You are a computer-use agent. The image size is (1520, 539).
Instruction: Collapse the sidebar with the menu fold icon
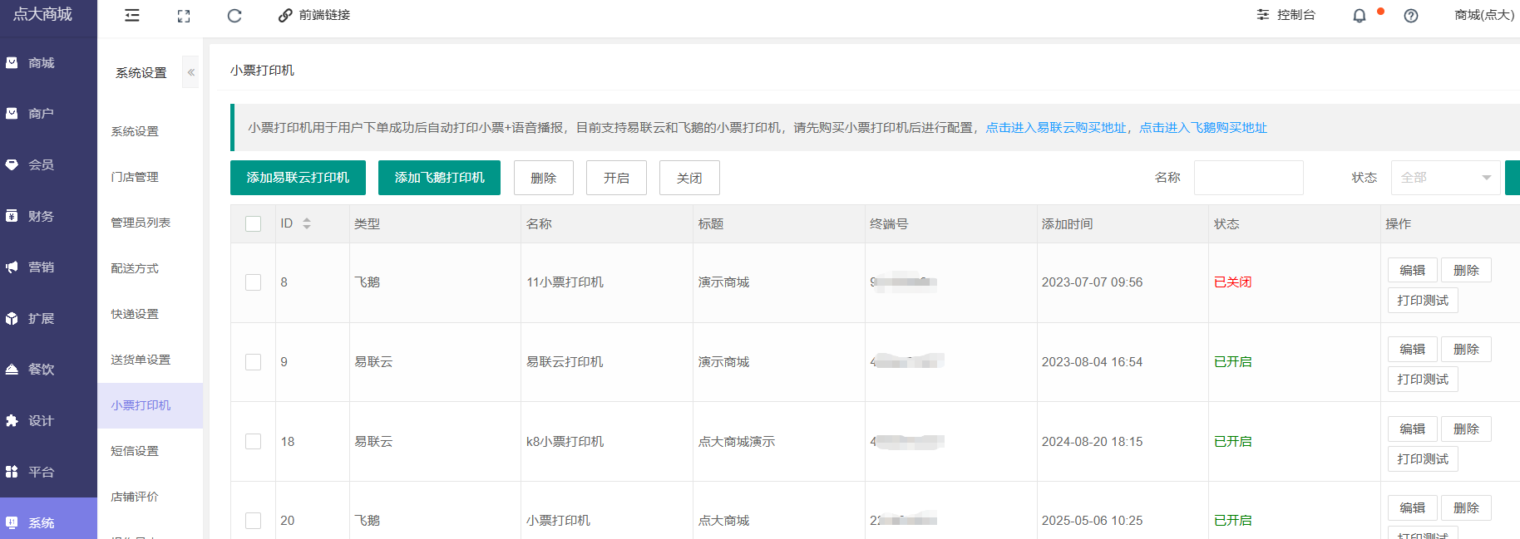click(x=132, y=16)
